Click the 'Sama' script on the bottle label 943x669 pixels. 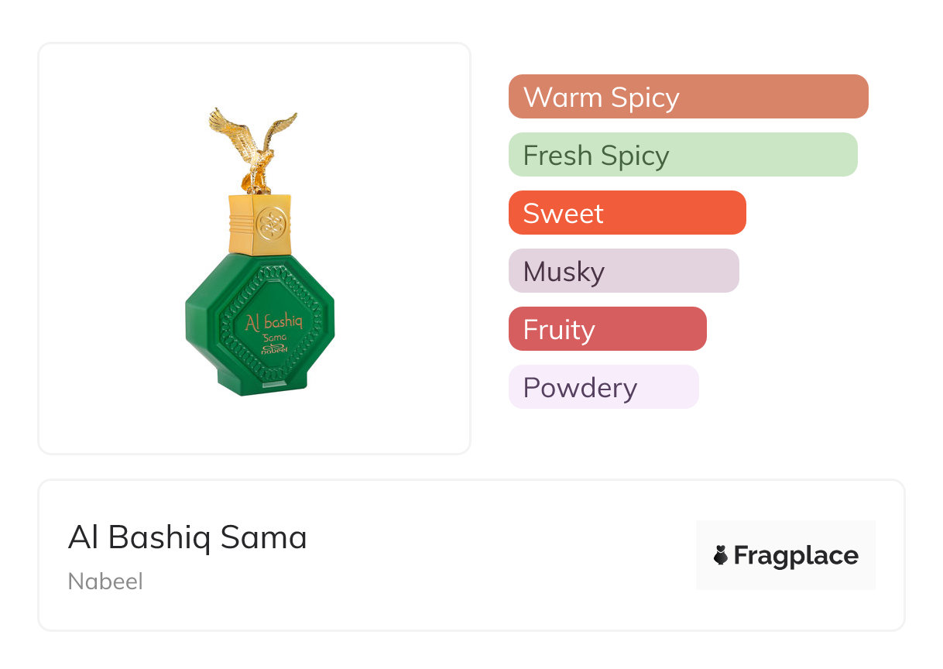(275, 337)
